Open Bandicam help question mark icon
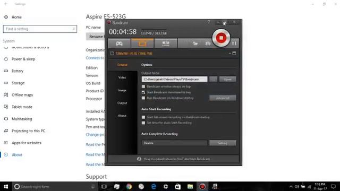This screenshot has height=191, width=340. coord(209,22)
